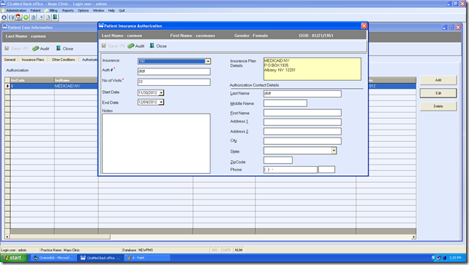
Task: Open the End Date picker dropdown
Action: click(x=161, y=103)
